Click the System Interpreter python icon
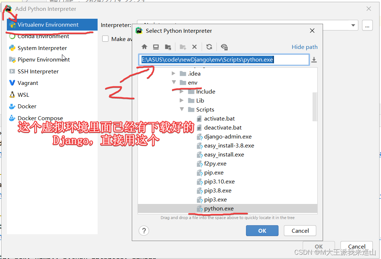381x259 pixels. (x=12, y=48)
